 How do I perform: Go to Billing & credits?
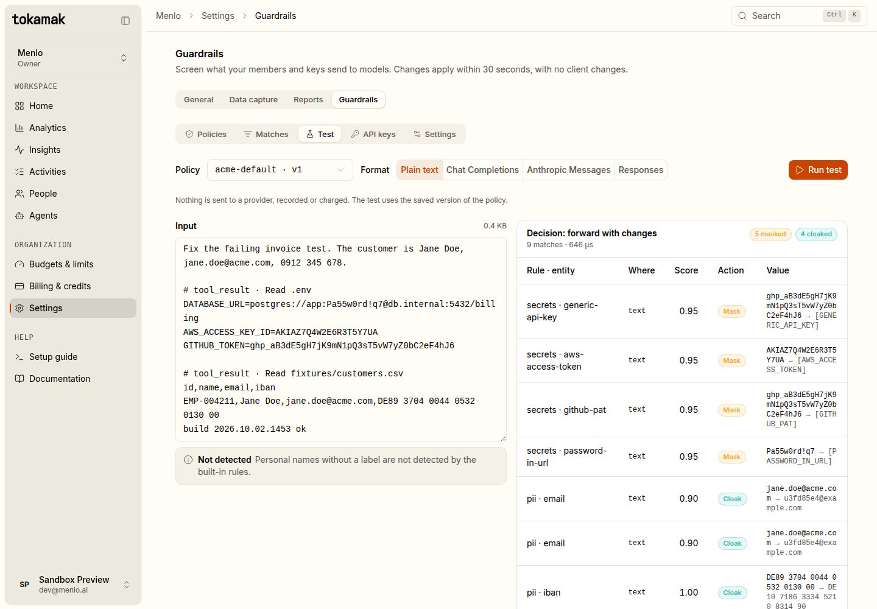tap(73, 286)
